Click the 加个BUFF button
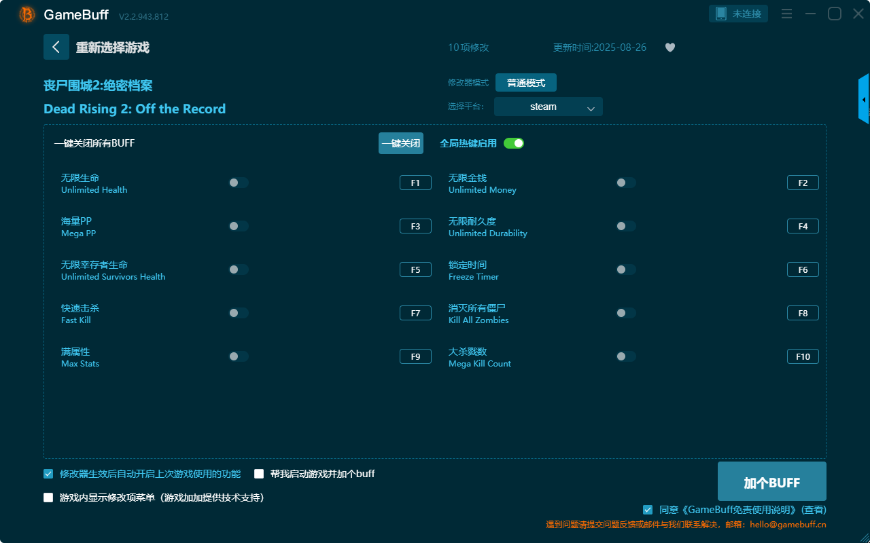This screenshot has height=543, width=870. [772, 481]
